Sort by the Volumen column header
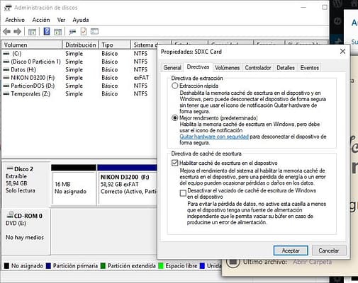 (32, 45)
